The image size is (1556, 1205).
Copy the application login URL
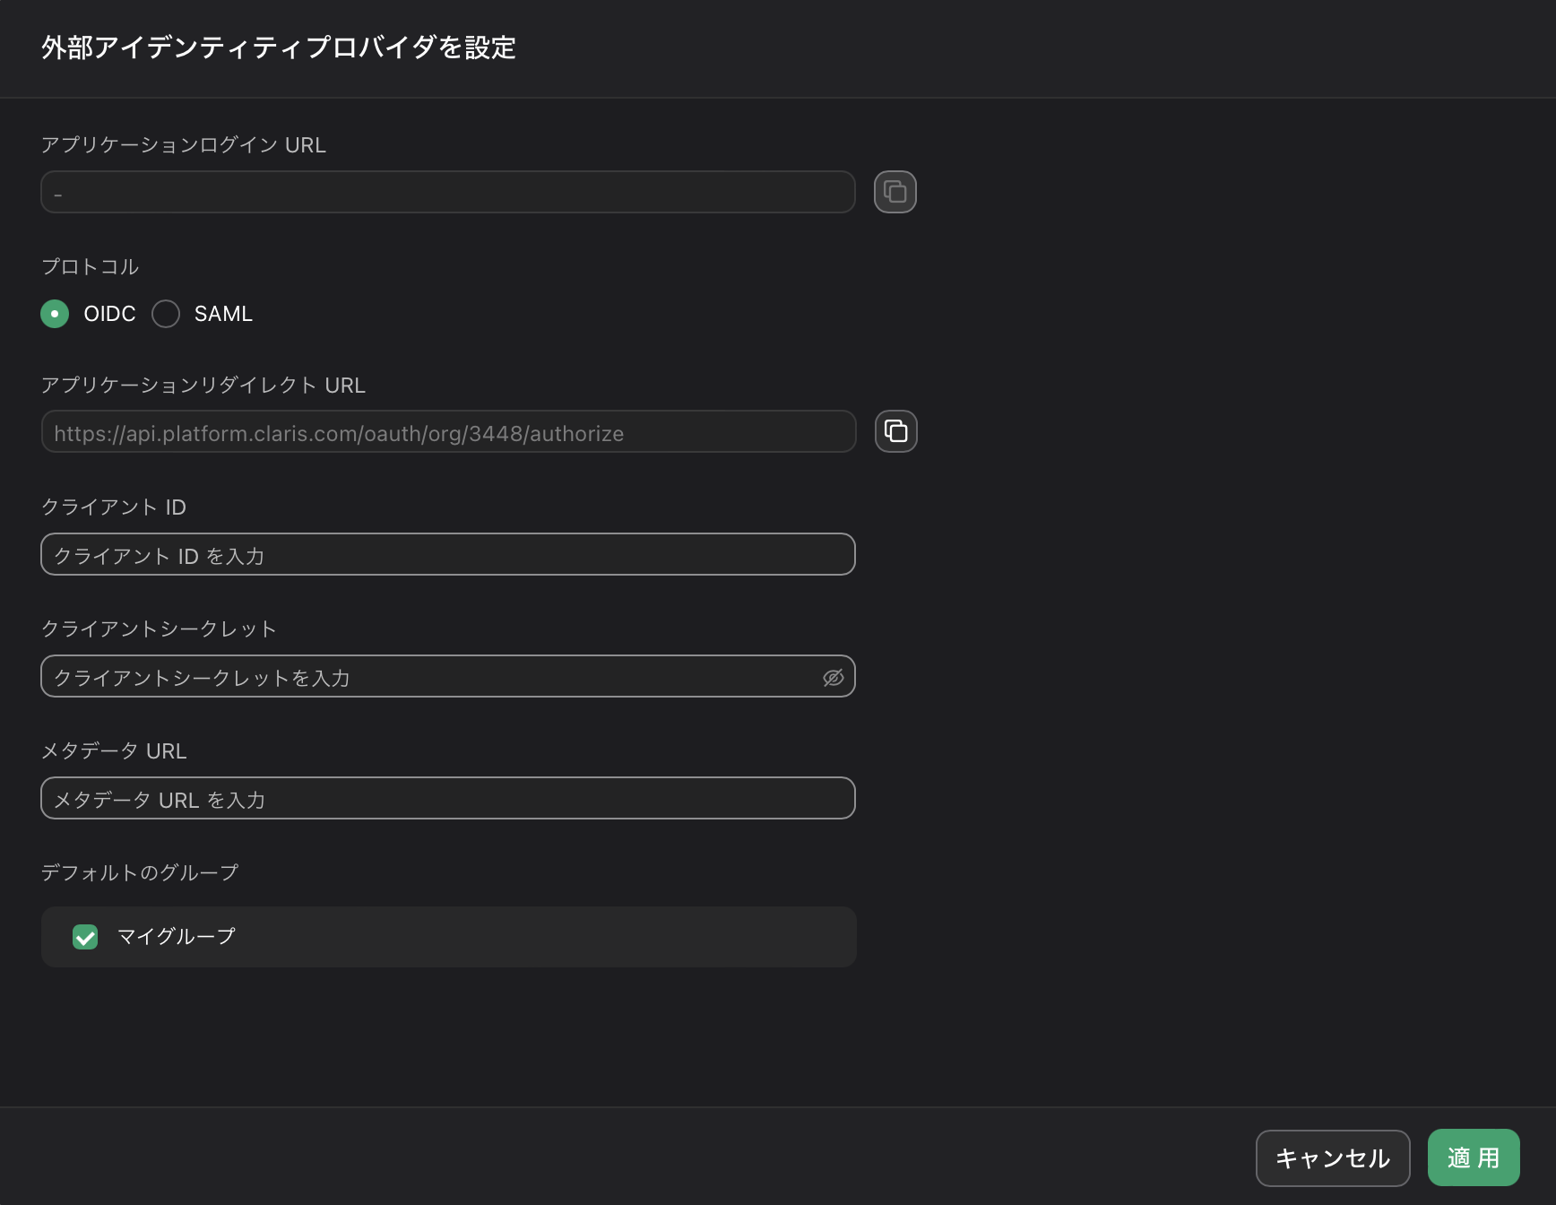tap(895, 192)
